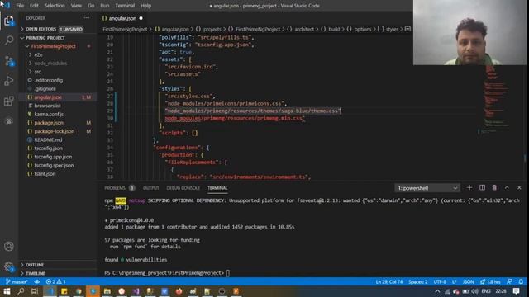Open the Terminal menu
Image resolution: width=529 pixels, height=297 pixels.
pyautogui.click(x=125, y=6)
